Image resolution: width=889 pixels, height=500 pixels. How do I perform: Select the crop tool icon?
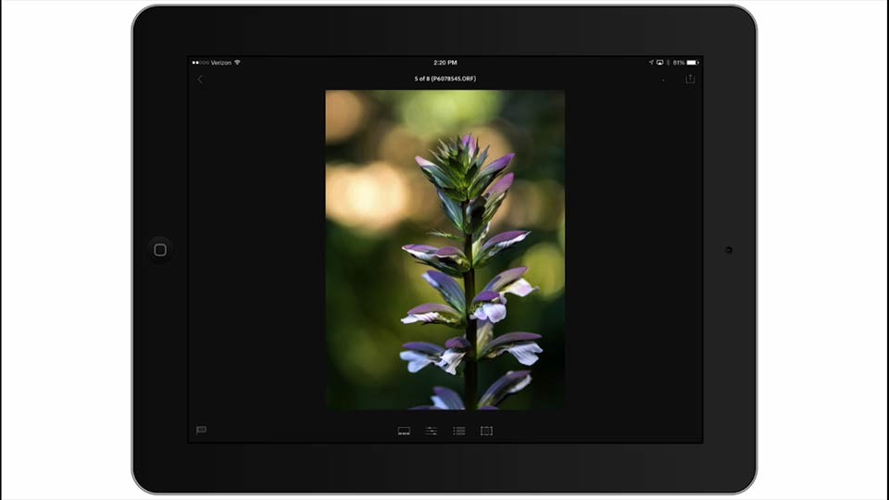486,431
